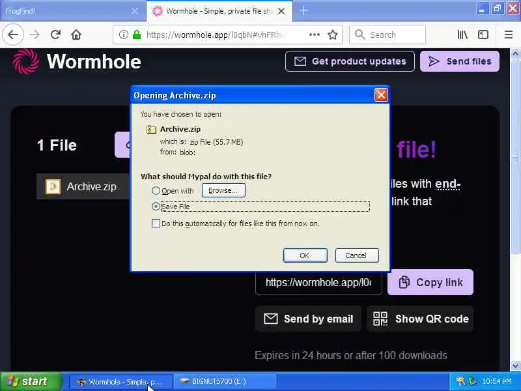Check Do this automatically for files
Viewport: 521px width, 391px height.
[156, 223]
